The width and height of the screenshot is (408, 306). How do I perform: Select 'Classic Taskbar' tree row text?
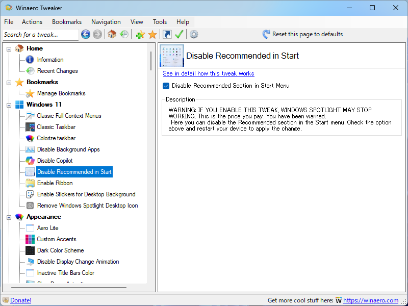coord(56,126)
